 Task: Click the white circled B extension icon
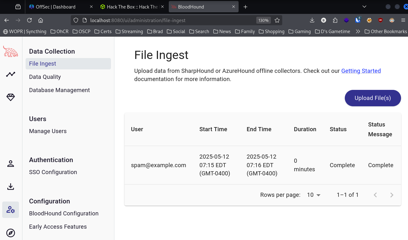324,20
